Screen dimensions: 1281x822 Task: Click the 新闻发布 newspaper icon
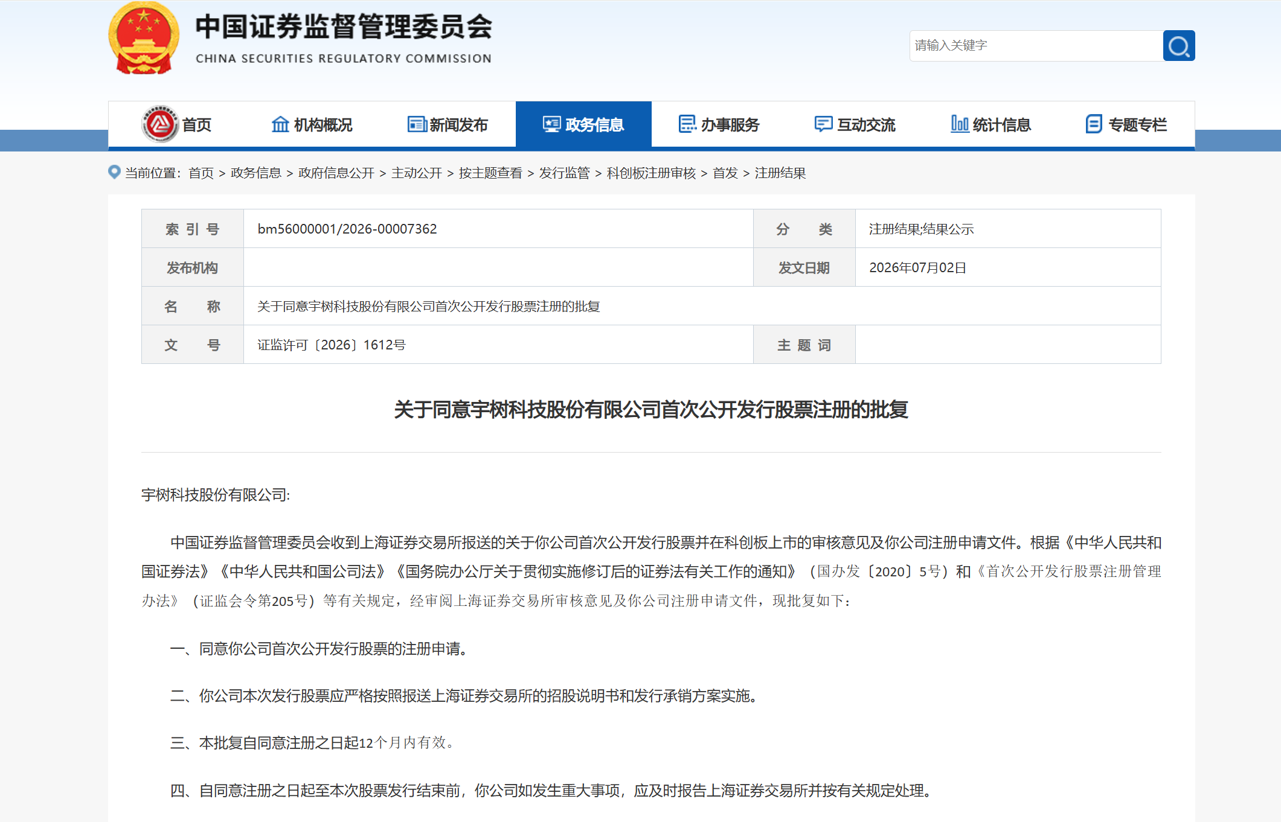coord(417,124)
